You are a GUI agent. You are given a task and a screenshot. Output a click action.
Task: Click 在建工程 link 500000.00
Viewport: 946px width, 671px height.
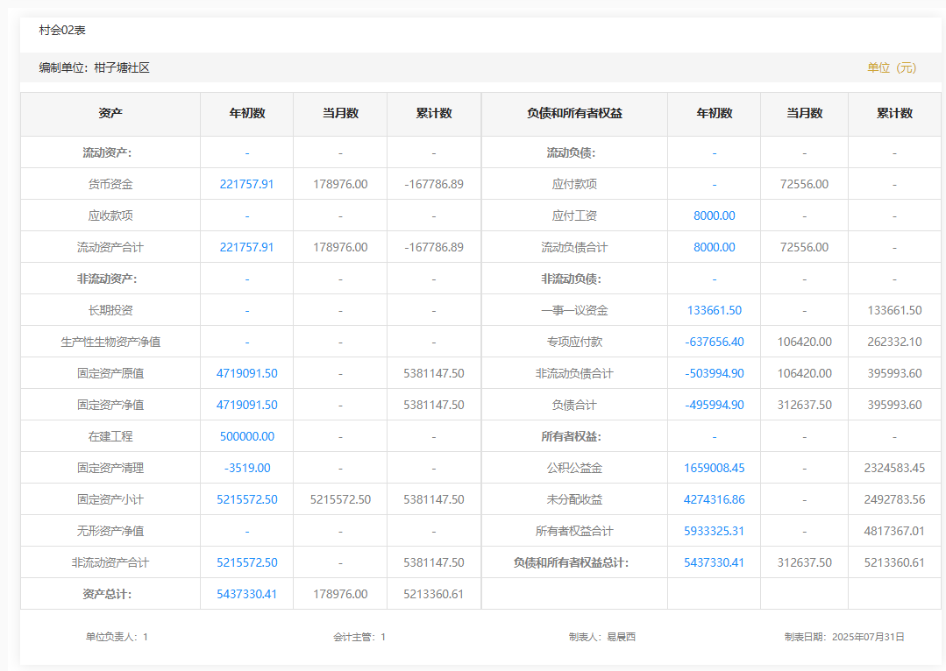click(246, 436)
